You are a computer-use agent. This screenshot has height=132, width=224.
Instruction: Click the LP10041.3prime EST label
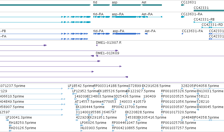click(19, 117)
